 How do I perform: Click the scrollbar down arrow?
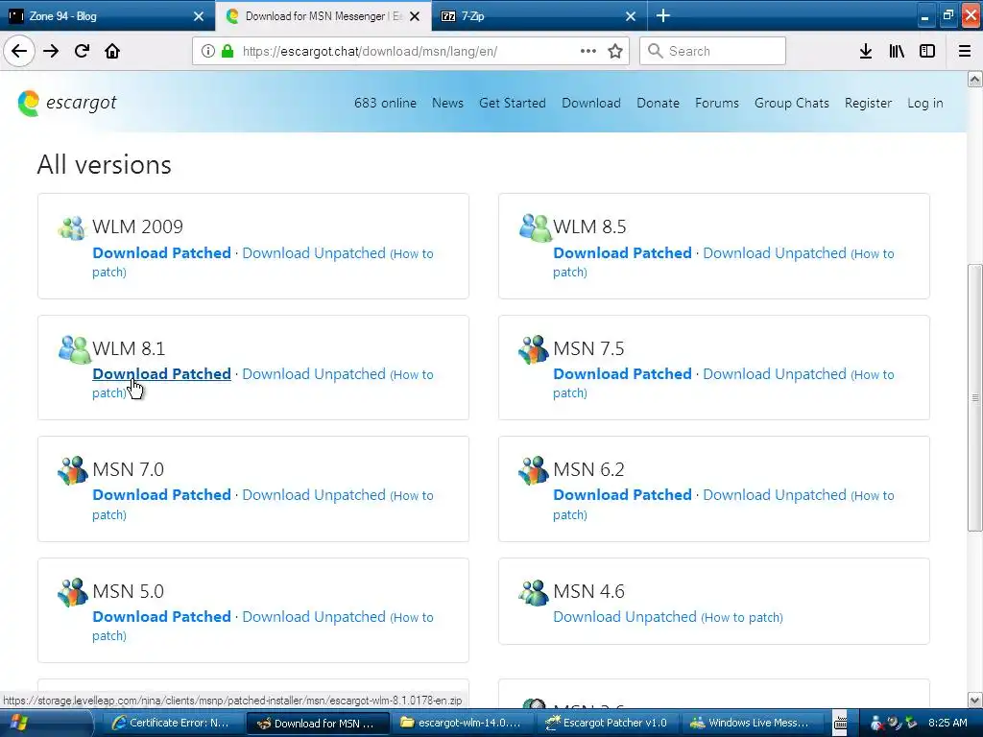click(974, 700)
